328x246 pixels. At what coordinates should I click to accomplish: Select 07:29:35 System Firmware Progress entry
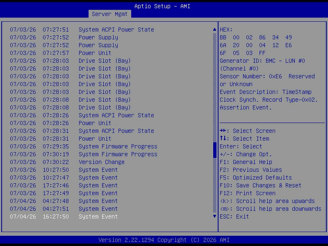tap(84, 146)
